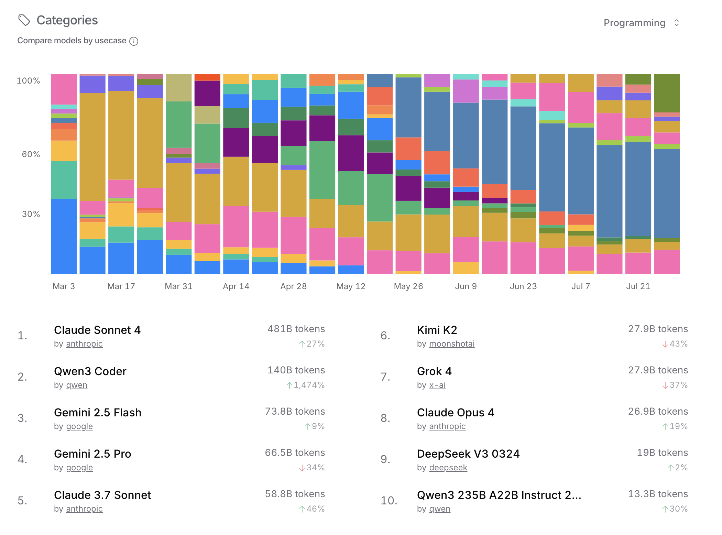Click the May 26 chart bar
Image resolution: width=722 pixels, height=535 pixels.
pyautogui.click(x=408, y=174)
